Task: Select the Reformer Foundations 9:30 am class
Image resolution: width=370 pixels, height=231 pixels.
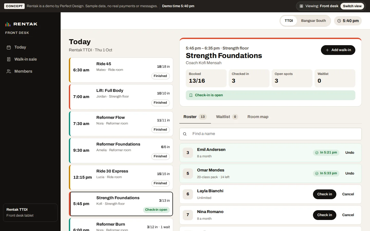Action: click(x=121, y=150)
